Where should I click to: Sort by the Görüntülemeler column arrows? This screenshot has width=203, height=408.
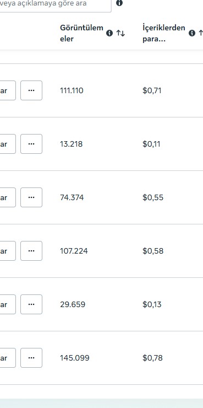click(x=120, y=33)
